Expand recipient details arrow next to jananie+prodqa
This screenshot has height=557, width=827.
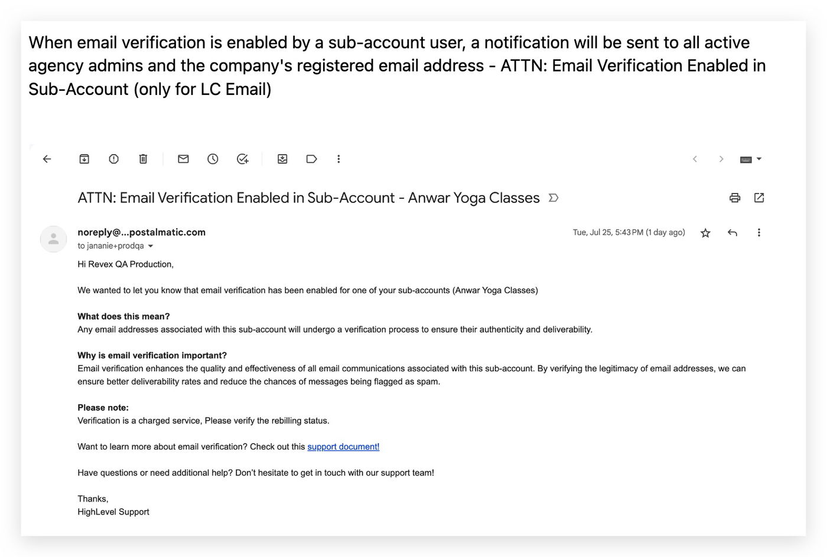click(151, 246)
